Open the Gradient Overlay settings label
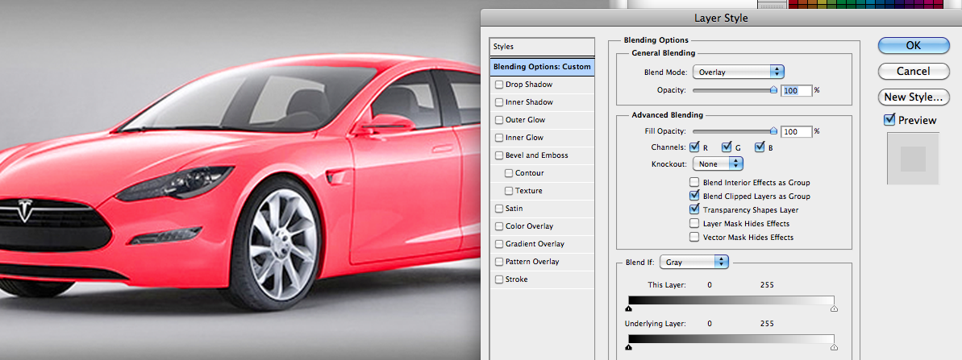 (x=535, y=244)
